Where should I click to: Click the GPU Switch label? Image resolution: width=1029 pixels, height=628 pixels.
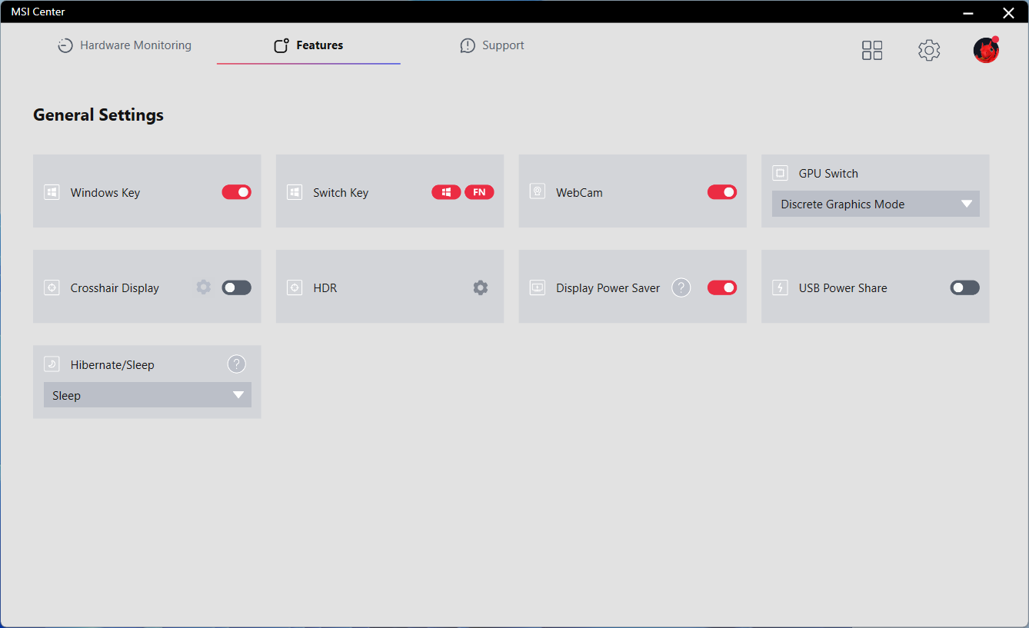(x=828, y=174)
